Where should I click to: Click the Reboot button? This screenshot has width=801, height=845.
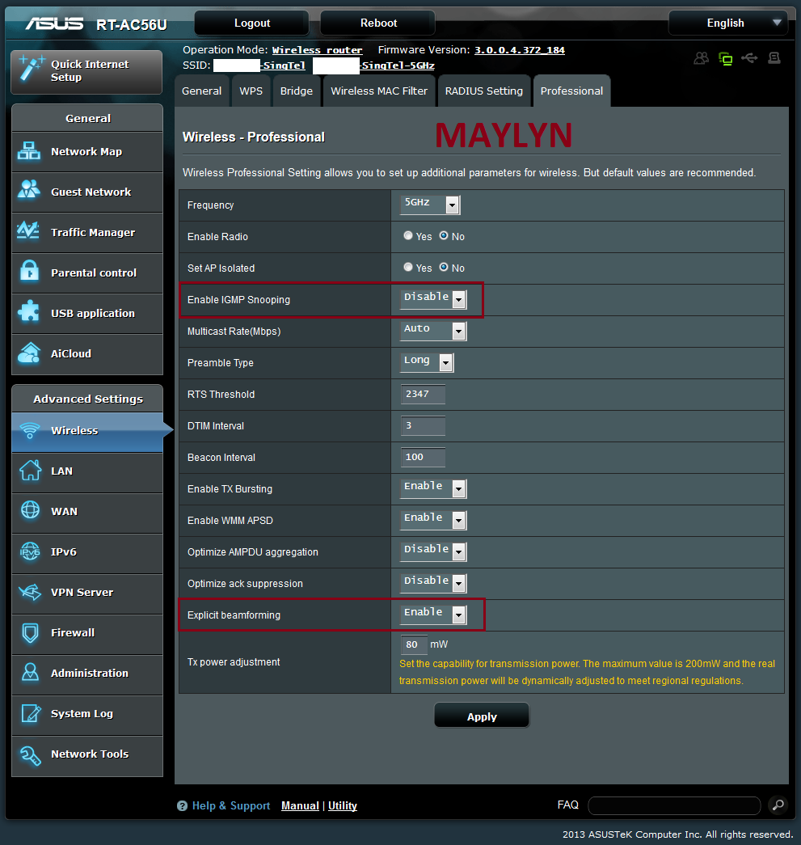point(378,23)
